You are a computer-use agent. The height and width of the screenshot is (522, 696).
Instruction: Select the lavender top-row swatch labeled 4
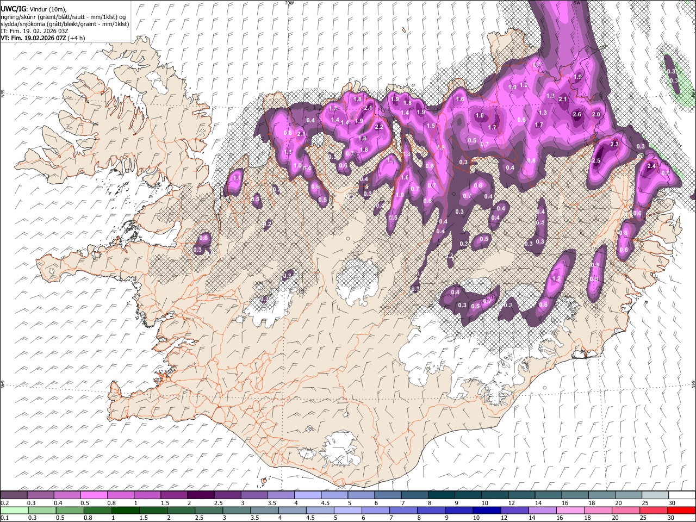tap(308, 495)
